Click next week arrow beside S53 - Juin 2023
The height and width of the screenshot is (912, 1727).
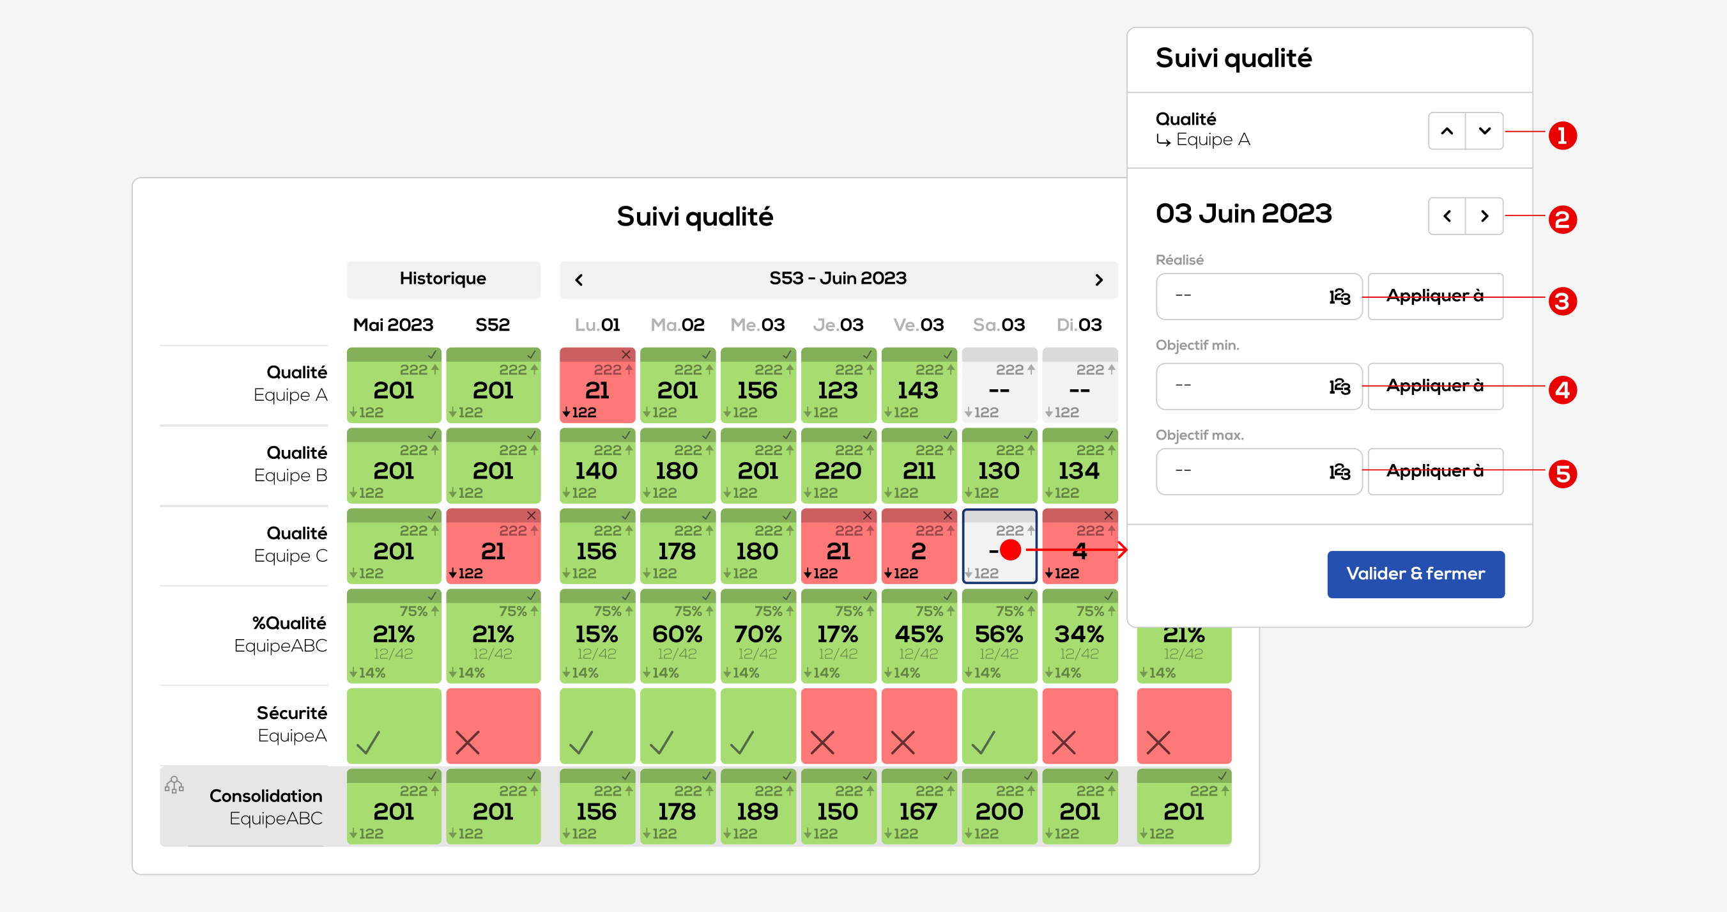point(1098,280)
